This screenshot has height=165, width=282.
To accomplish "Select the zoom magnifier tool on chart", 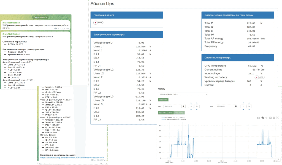I will coord(262,118).
